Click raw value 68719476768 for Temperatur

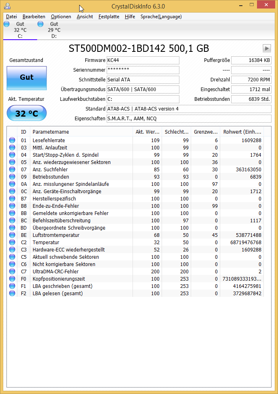[x=246, y=242]
